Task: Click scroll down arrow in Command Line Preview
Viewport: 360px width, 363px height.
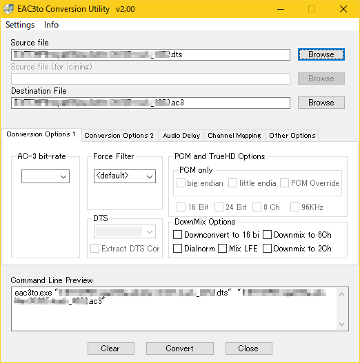Action: click(x=341, y=324)
